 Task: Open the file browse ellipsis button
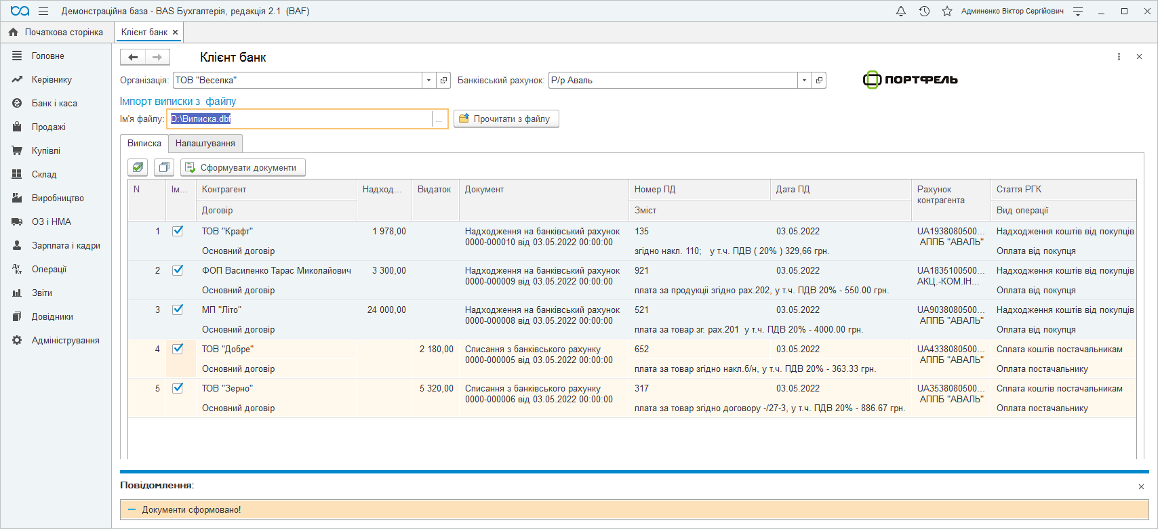pyautogui.click(x=439, y=119)
